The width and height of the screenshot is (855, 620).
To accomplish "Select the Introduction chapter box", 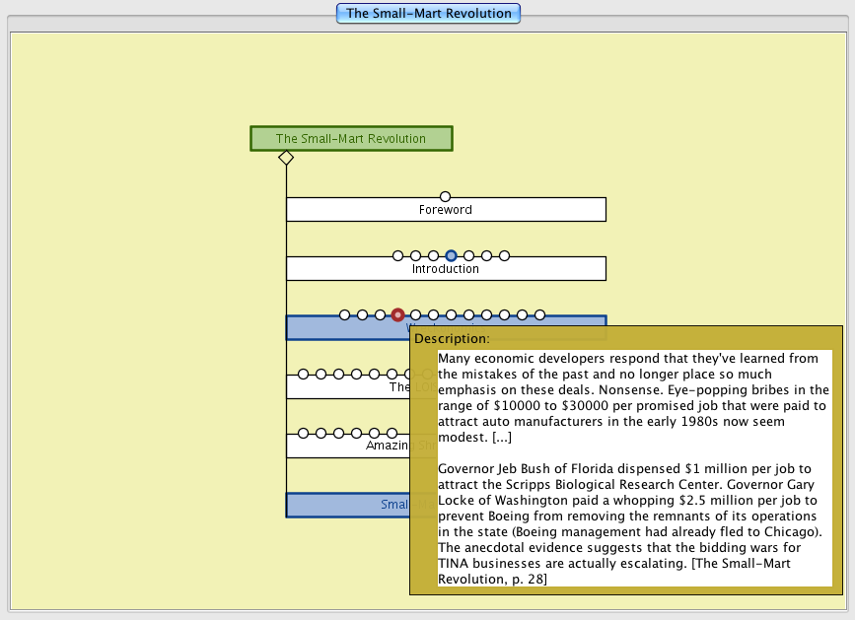I will 446,269.
